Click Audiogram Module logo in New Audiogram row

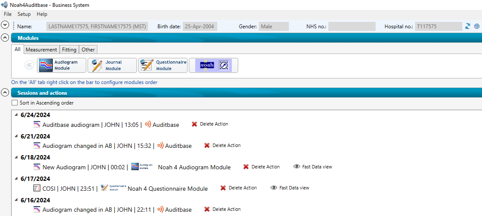coord(142,167)
